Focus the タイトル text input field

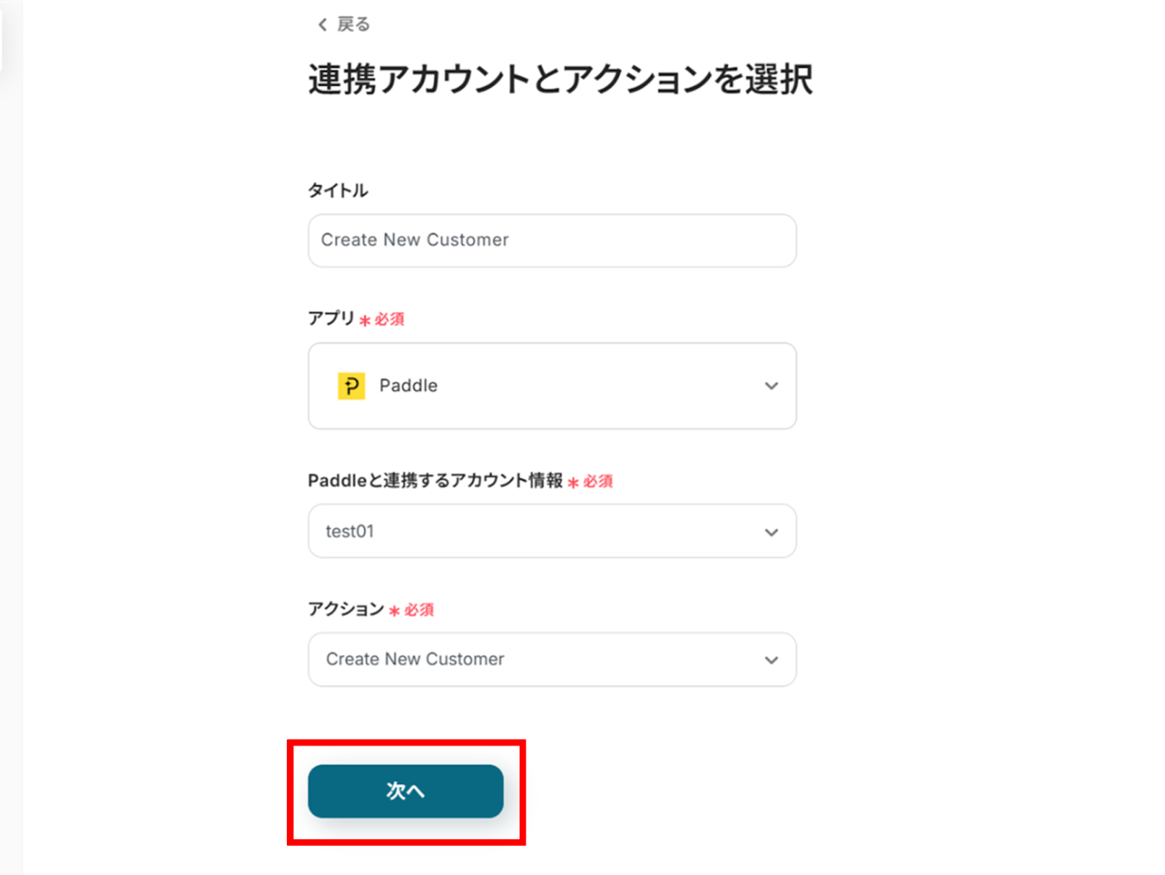[x=551, y=240]
